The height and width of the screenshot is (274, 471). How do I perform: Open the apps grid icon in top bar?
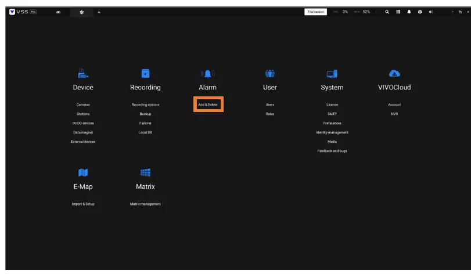tap(398, 12)
